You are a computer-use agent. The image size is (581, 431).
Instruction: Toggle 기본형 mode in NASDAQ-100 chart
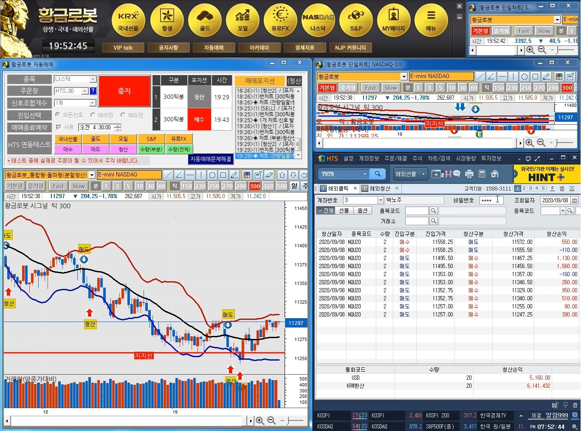click(x=327, y=88)
